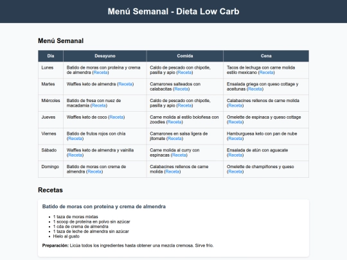Screen dimensions: 347x260
Task: Open Receta for ensalada griega con queso cottage
Action: tap(255, 89)
